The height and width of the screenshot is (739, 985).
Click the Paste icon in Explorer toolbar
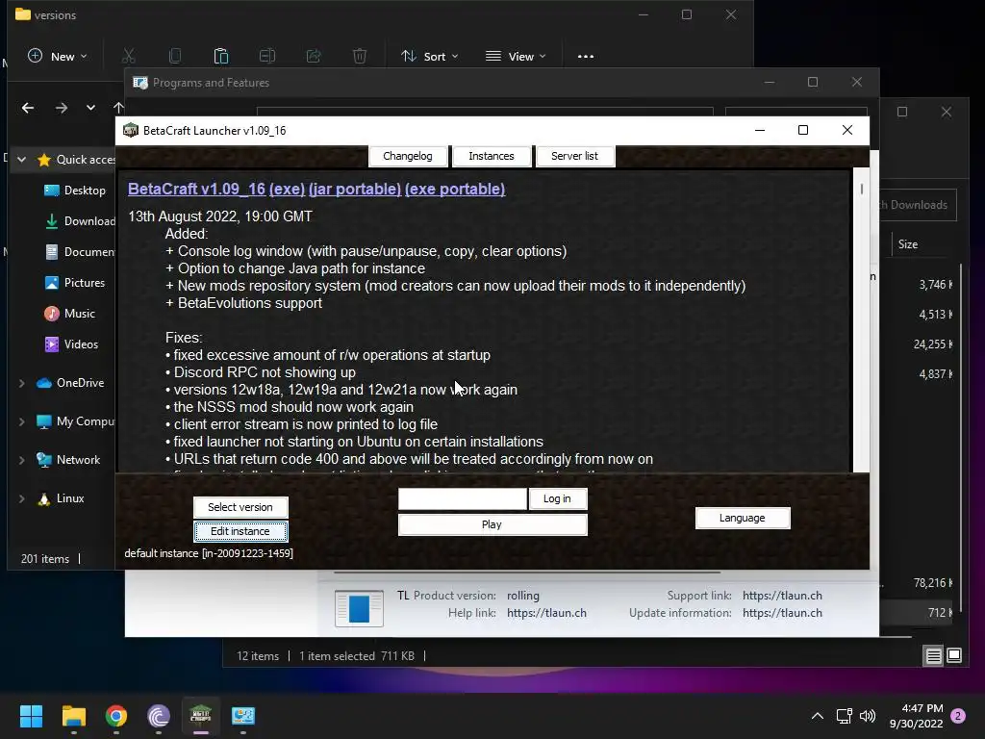tap(221, 56)
